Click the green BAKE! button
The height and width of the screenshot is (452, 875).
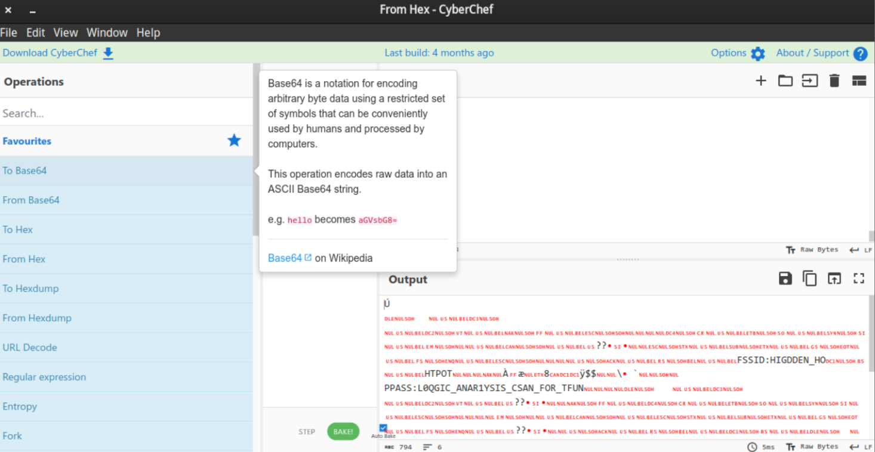pyautogui.click(x=343, y=432)
